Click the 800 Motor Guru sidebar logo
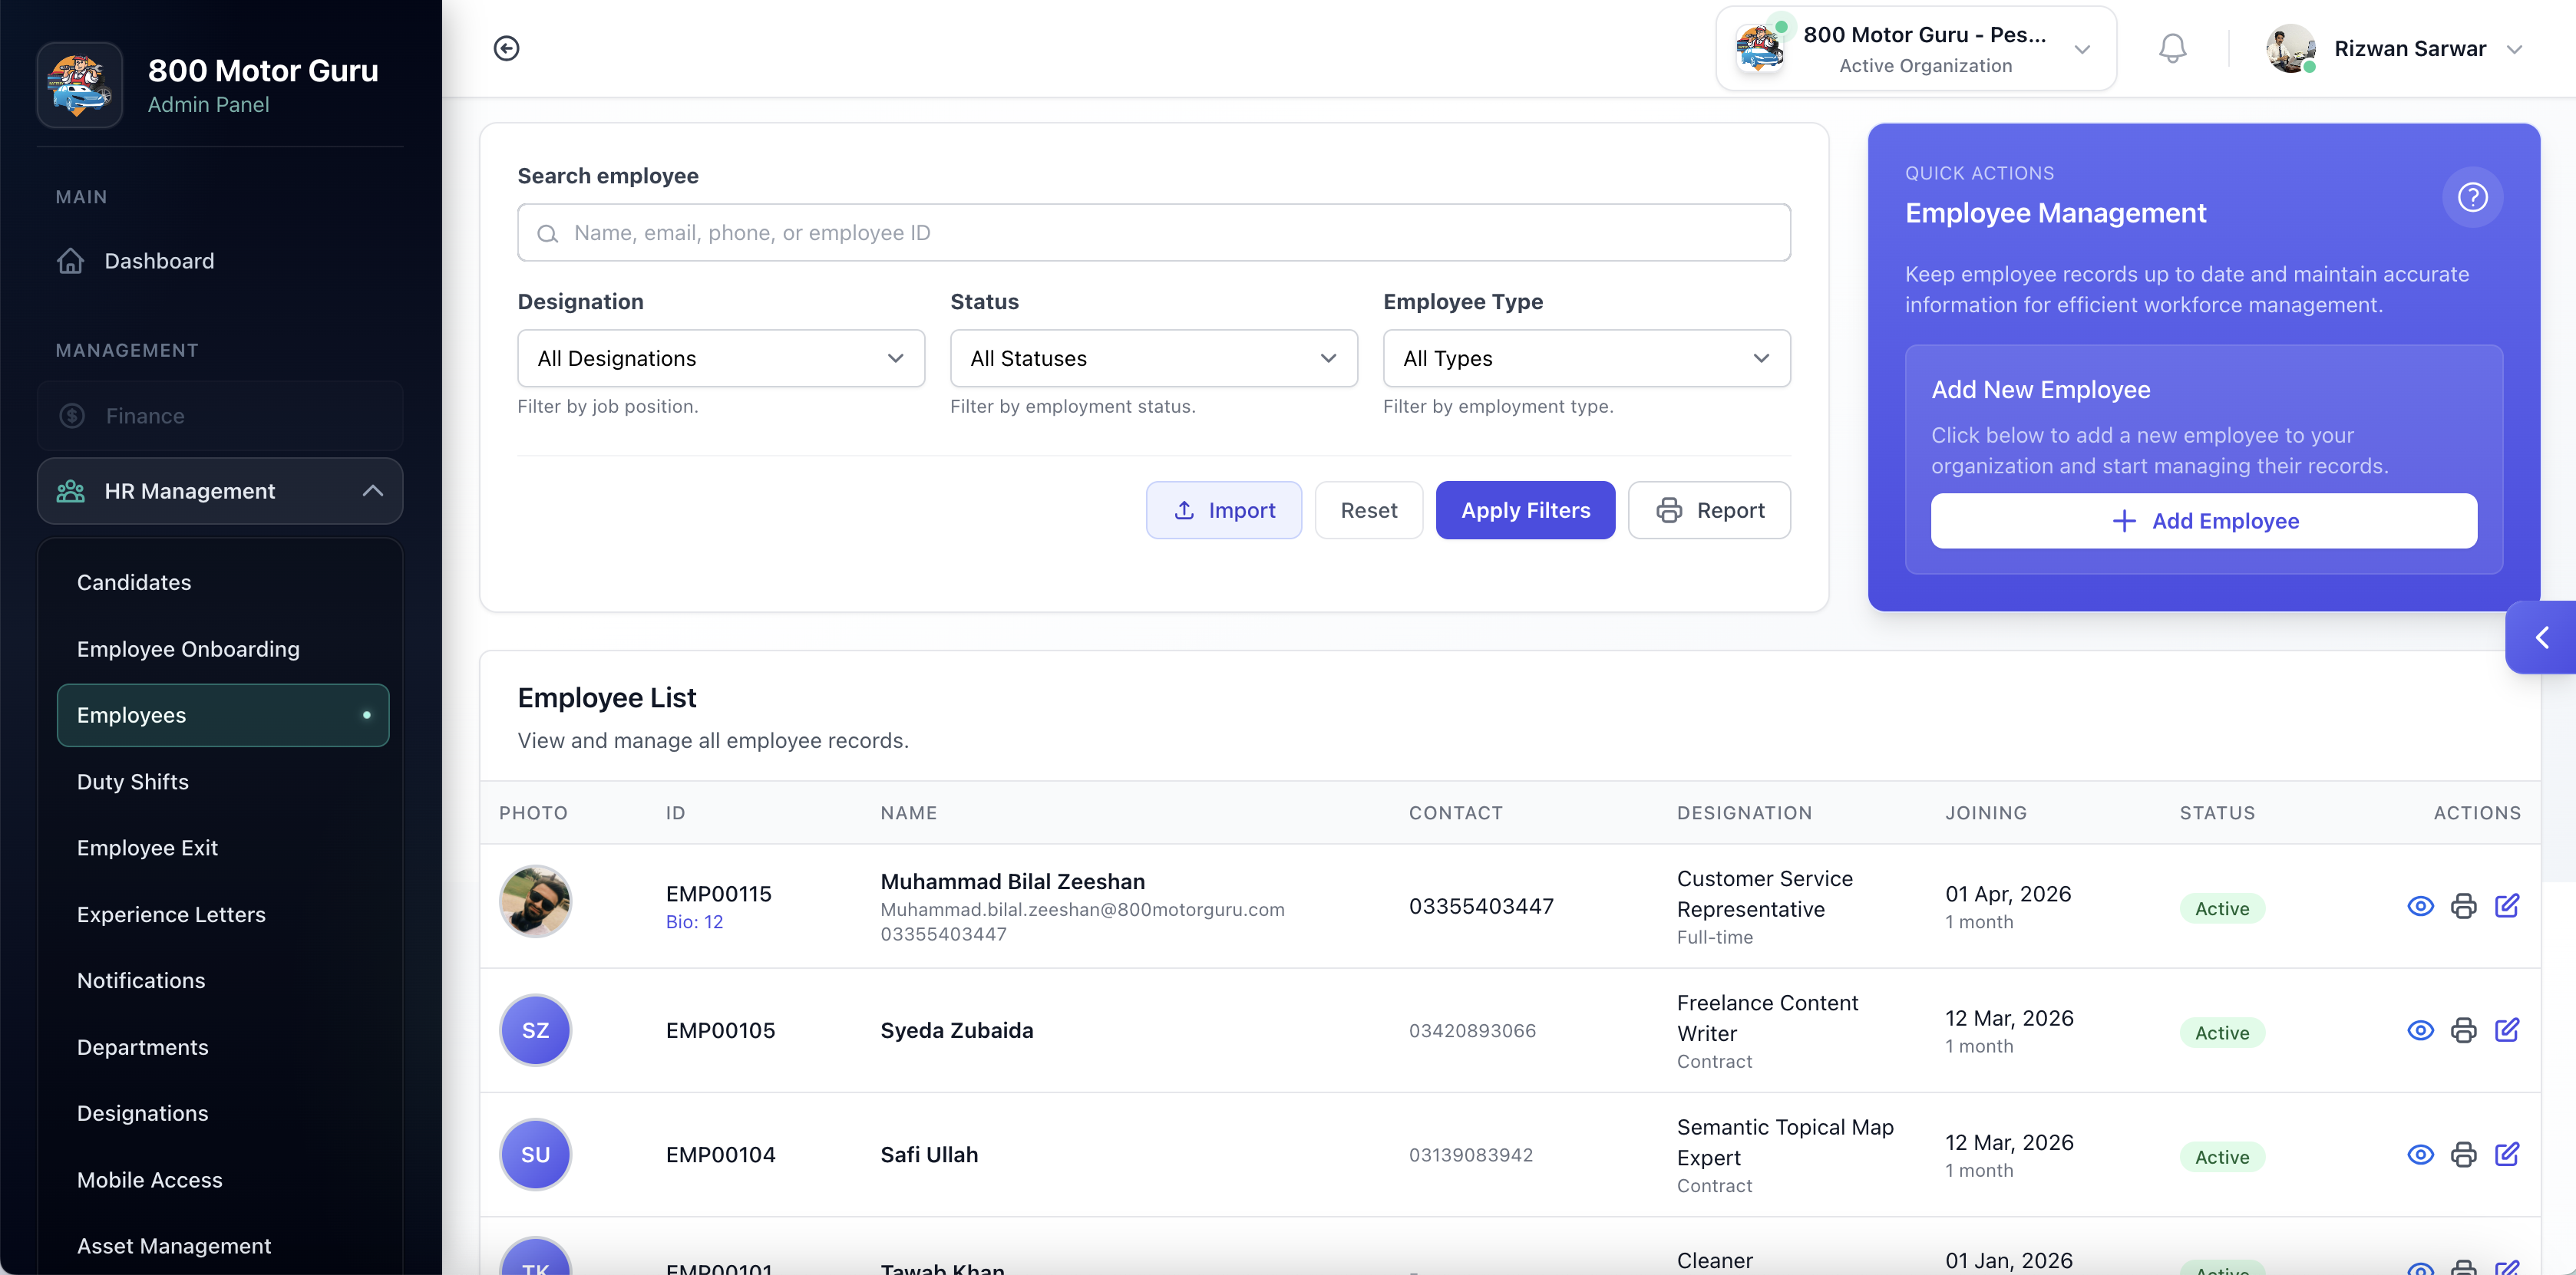Screen dimensions: 2576x1275 pyautogui.click(x=80, y=84)
